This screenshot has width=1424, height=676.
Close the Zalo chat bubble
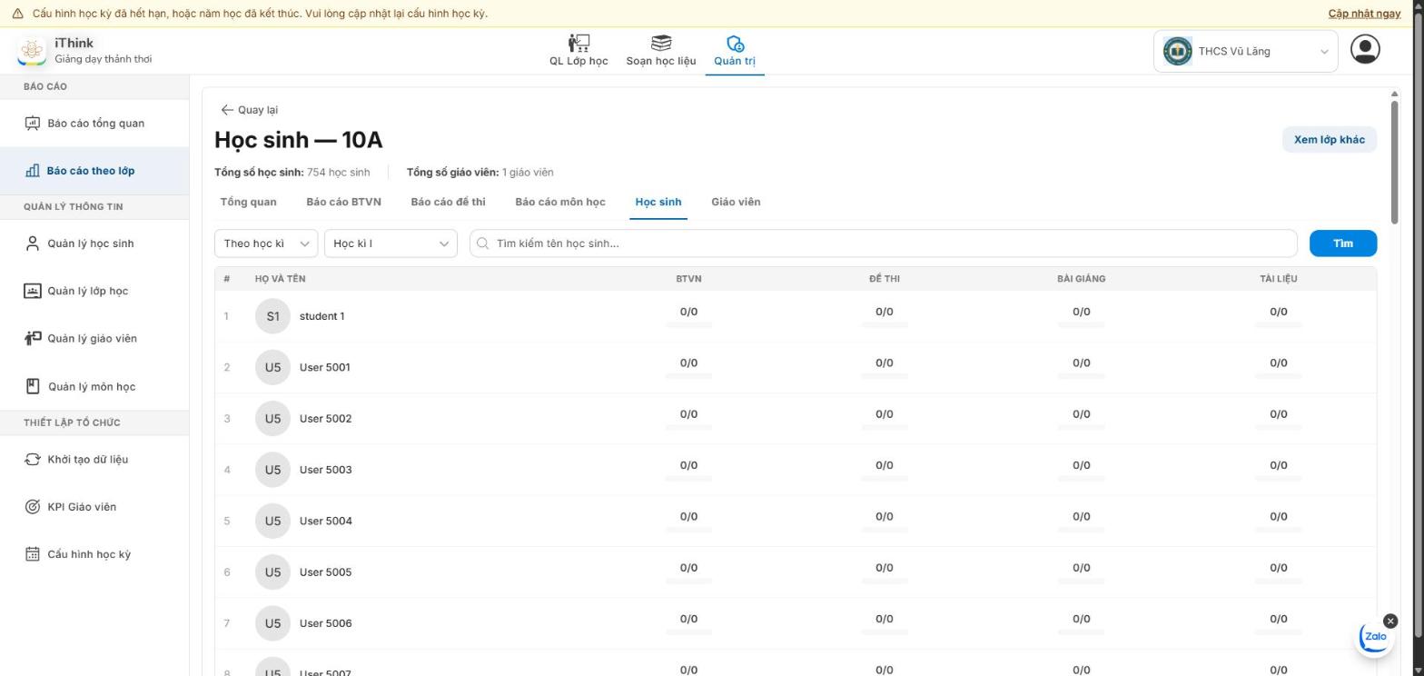(1390, 621)
